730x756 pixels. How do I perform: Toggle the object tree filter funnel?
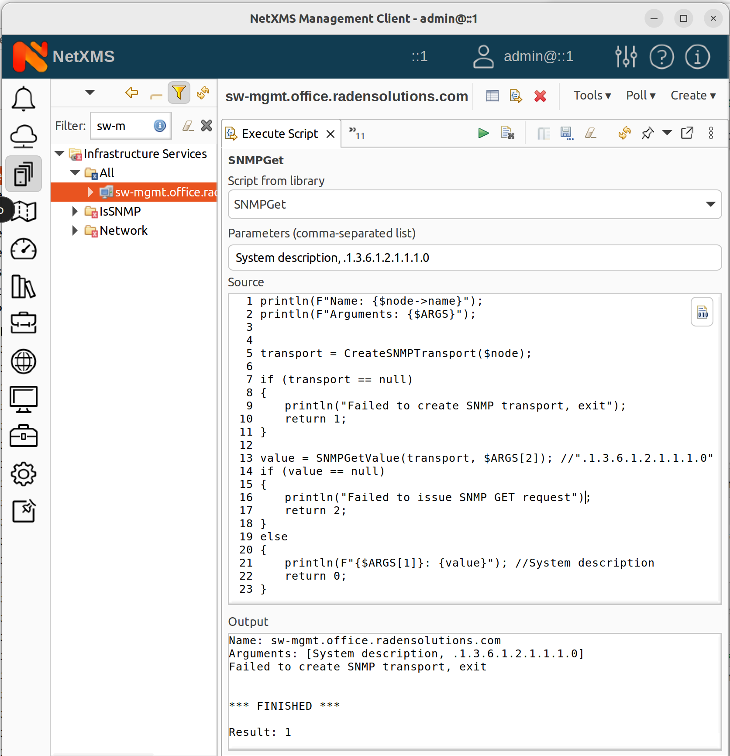[x=179, y=93]
